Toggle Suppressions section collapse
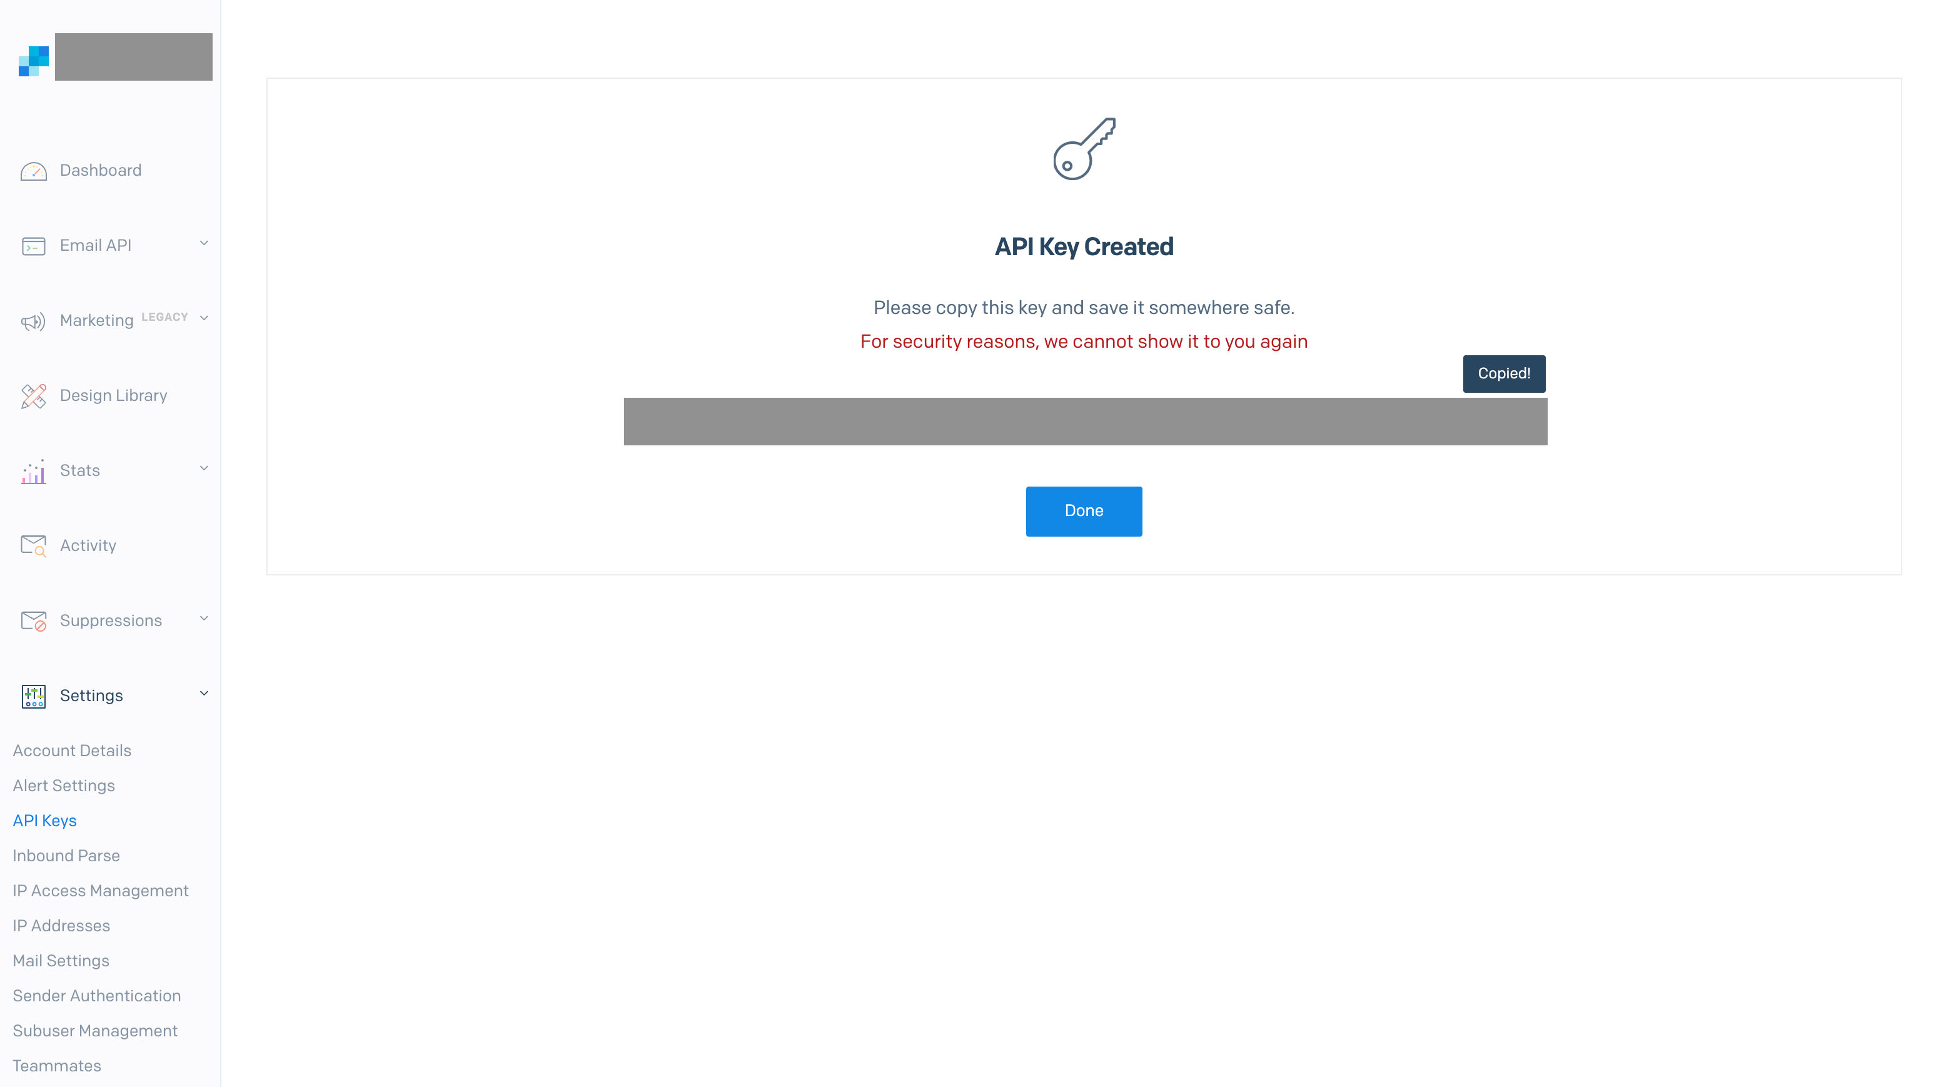The width and height of the screenshot is (1941, 1087). pyautogui.click(x=205, y=617)
